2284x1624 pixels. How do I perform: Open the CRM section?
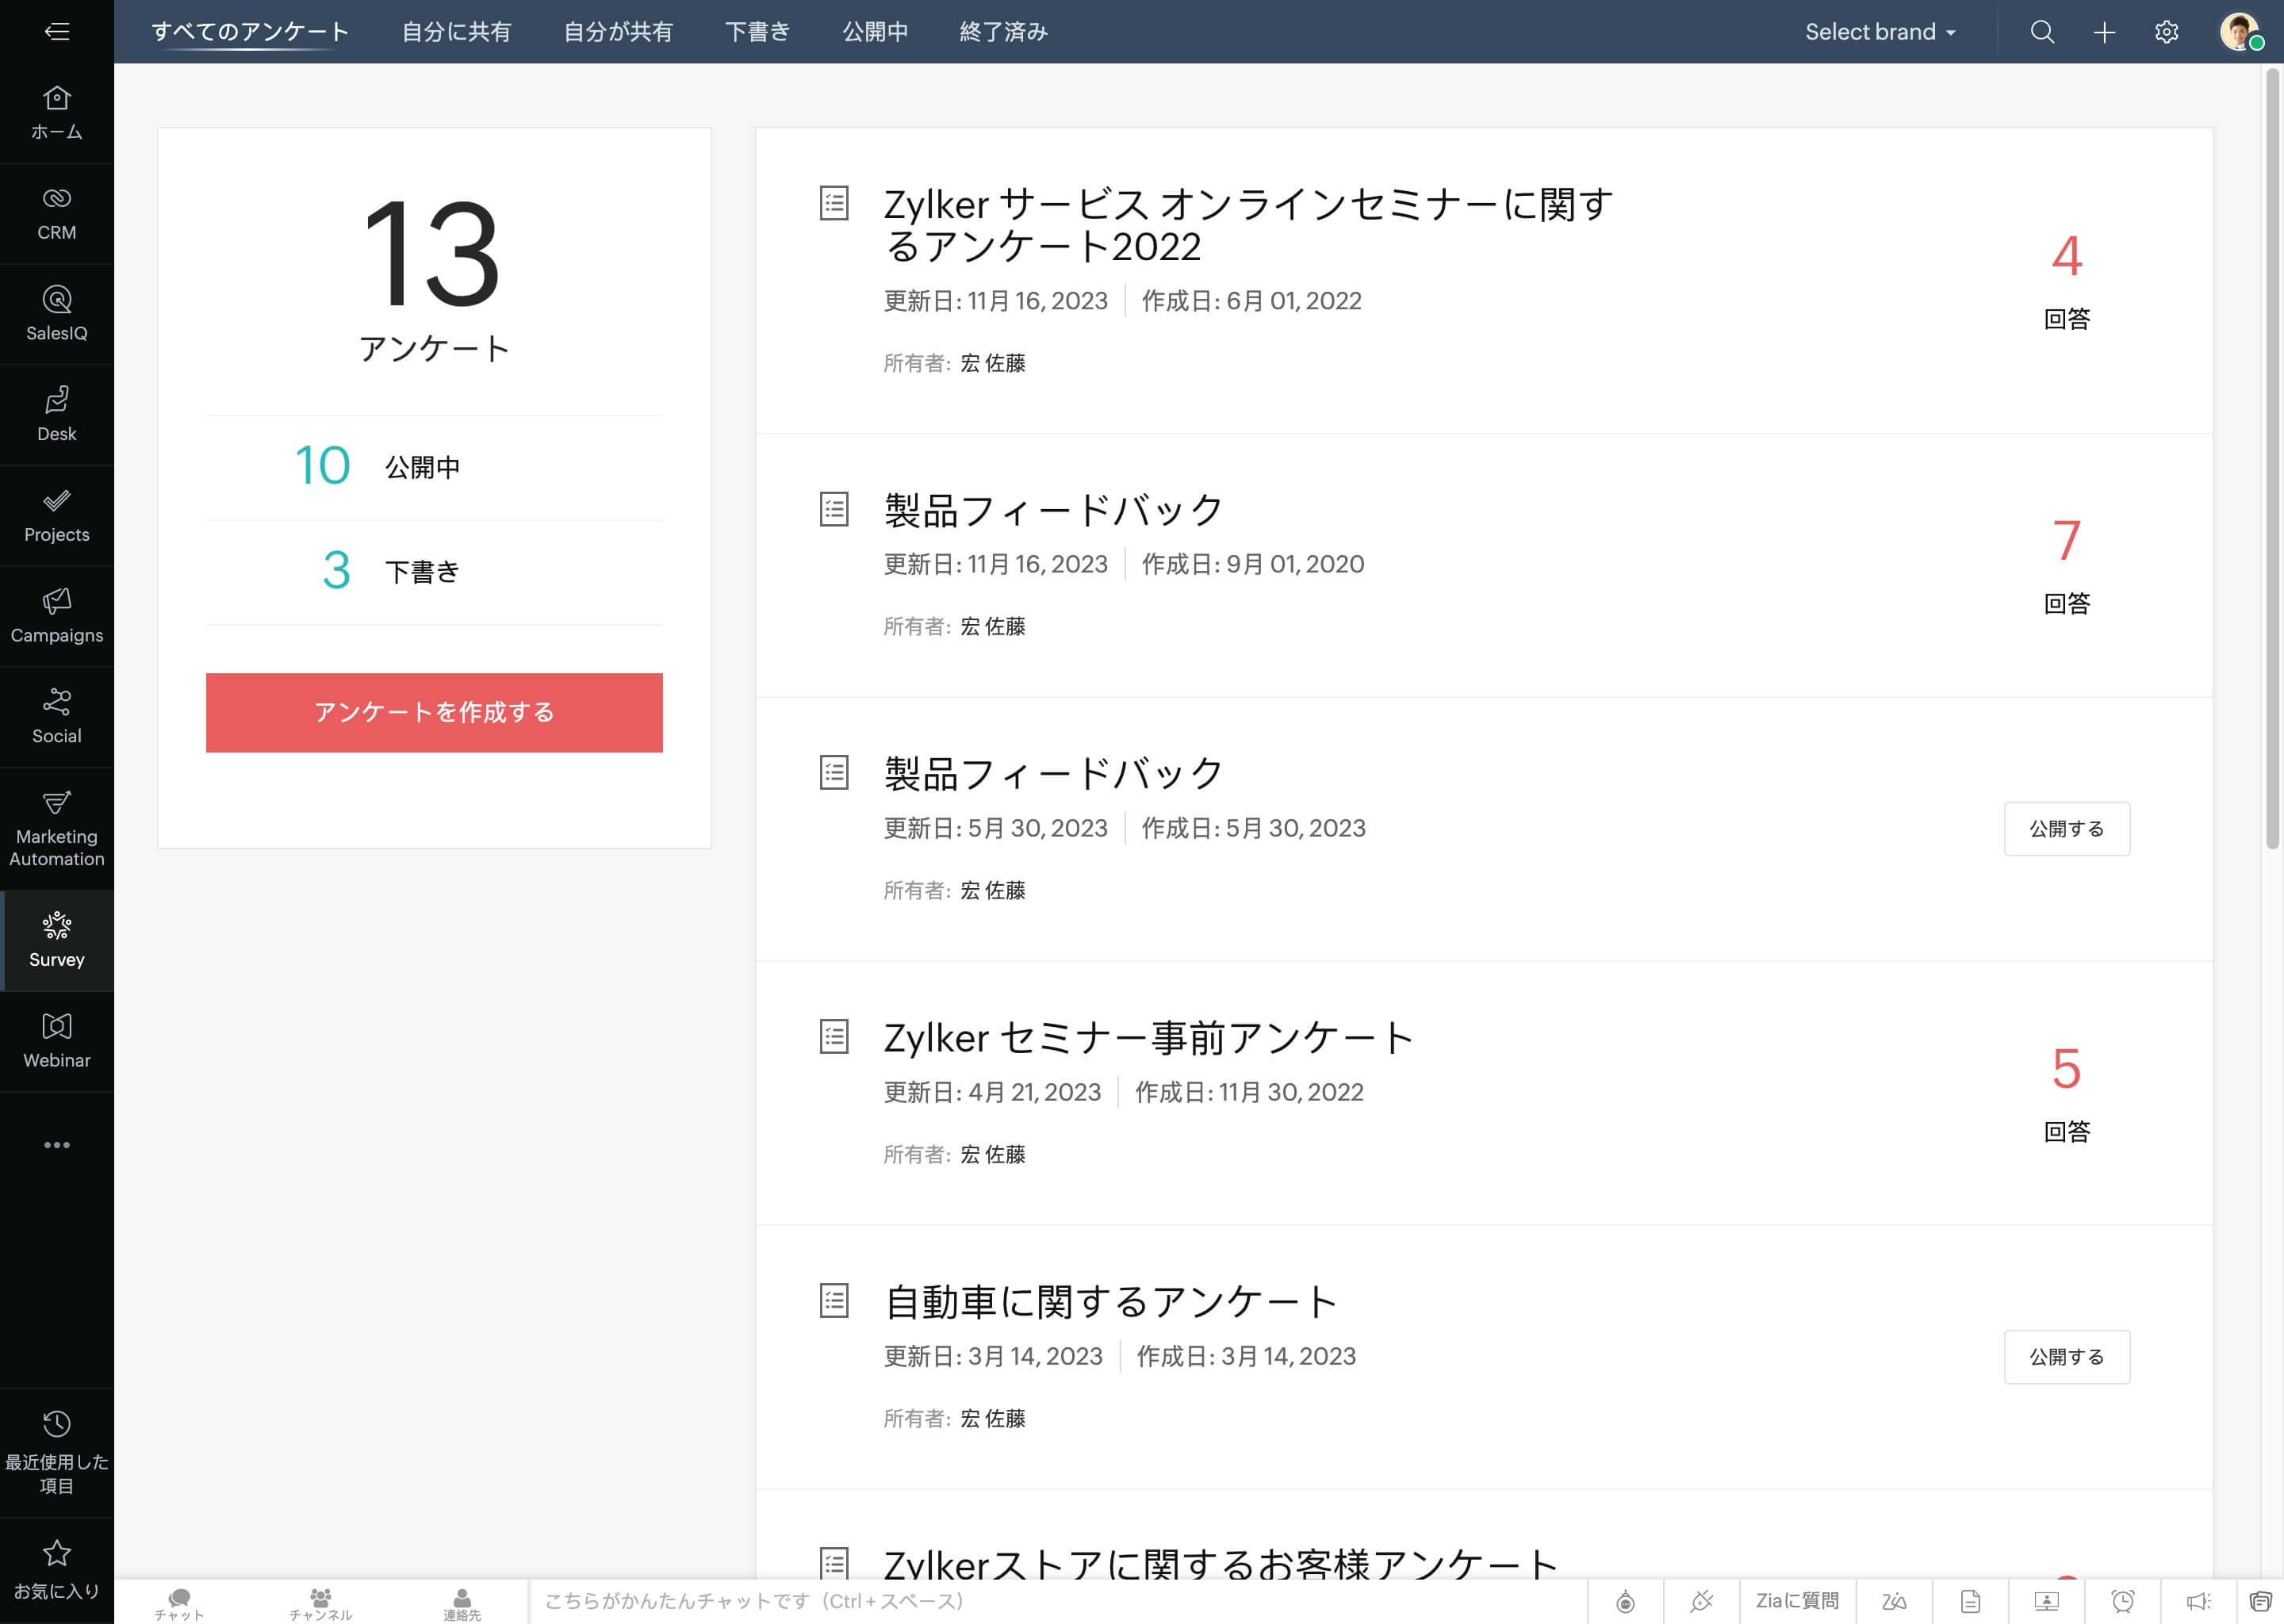pyautogui.click(x=56, y=211)
